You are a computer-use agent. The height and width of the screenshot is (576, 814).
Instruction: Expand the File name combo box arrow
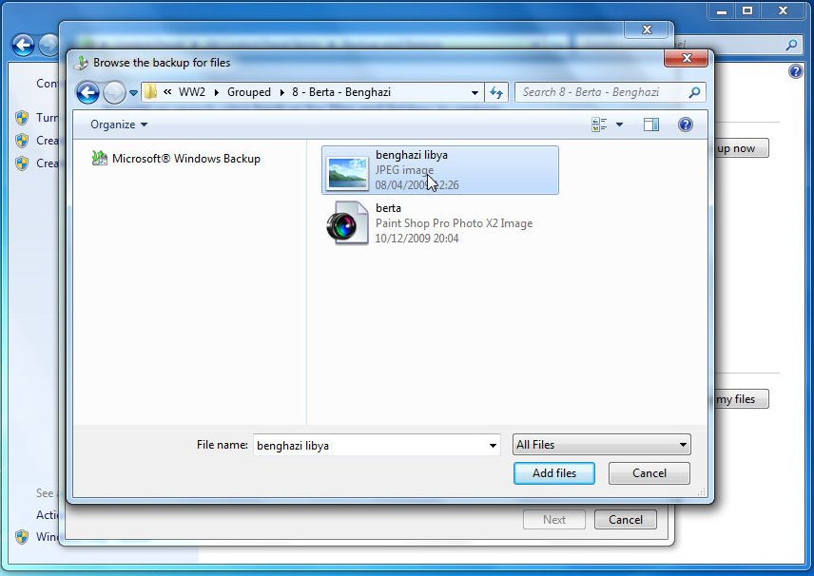pos(493,445)
